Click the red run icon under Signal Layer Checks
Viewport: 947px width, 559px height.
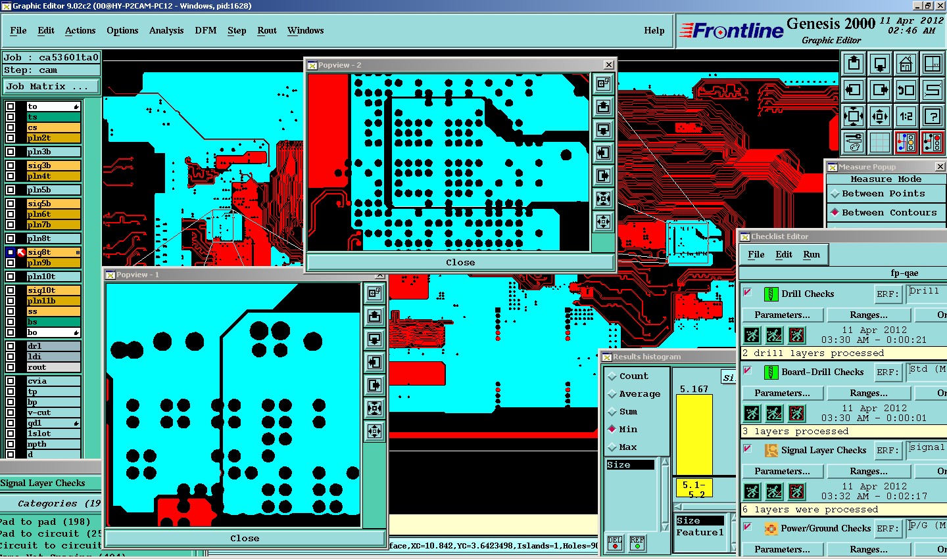click(796, 491)
